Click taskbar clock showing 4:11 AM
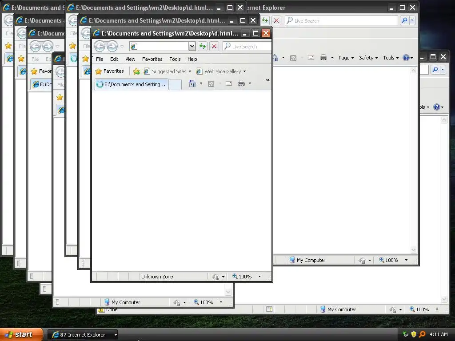The height and width of the screenshot is (341, 455). [x=439, y=334]
